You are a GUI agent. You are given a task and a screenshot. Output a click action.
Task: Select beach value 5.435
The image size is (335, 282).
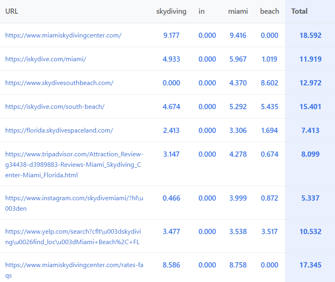pyautogui.click(x=269, y=106)
